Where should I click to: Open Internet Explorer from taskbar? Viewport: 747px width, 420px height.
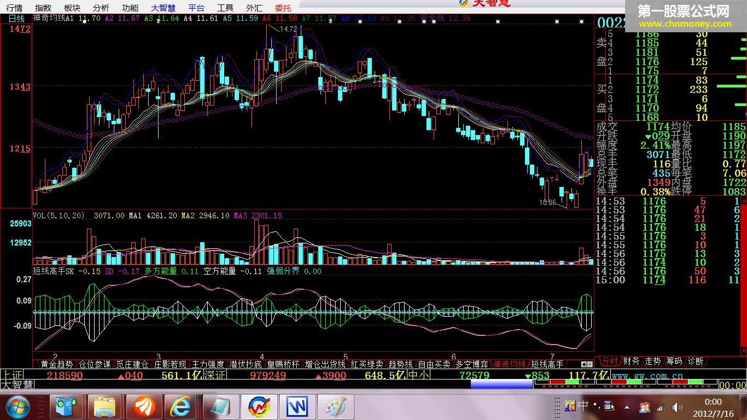(x=180, y=407)
